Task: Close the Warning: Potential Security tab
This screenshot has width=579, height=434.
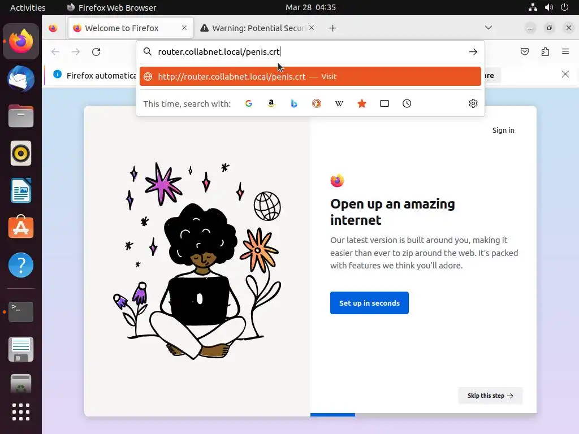Action: coord(312,28)
